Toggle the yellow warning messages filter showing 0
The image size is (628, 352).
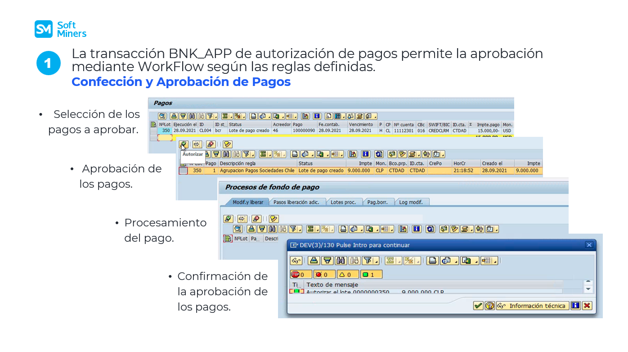click(347, 274)
